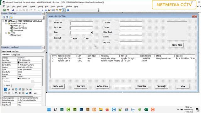
Task: Select the Image tool in Toolbox
Action: click(27, 93)
